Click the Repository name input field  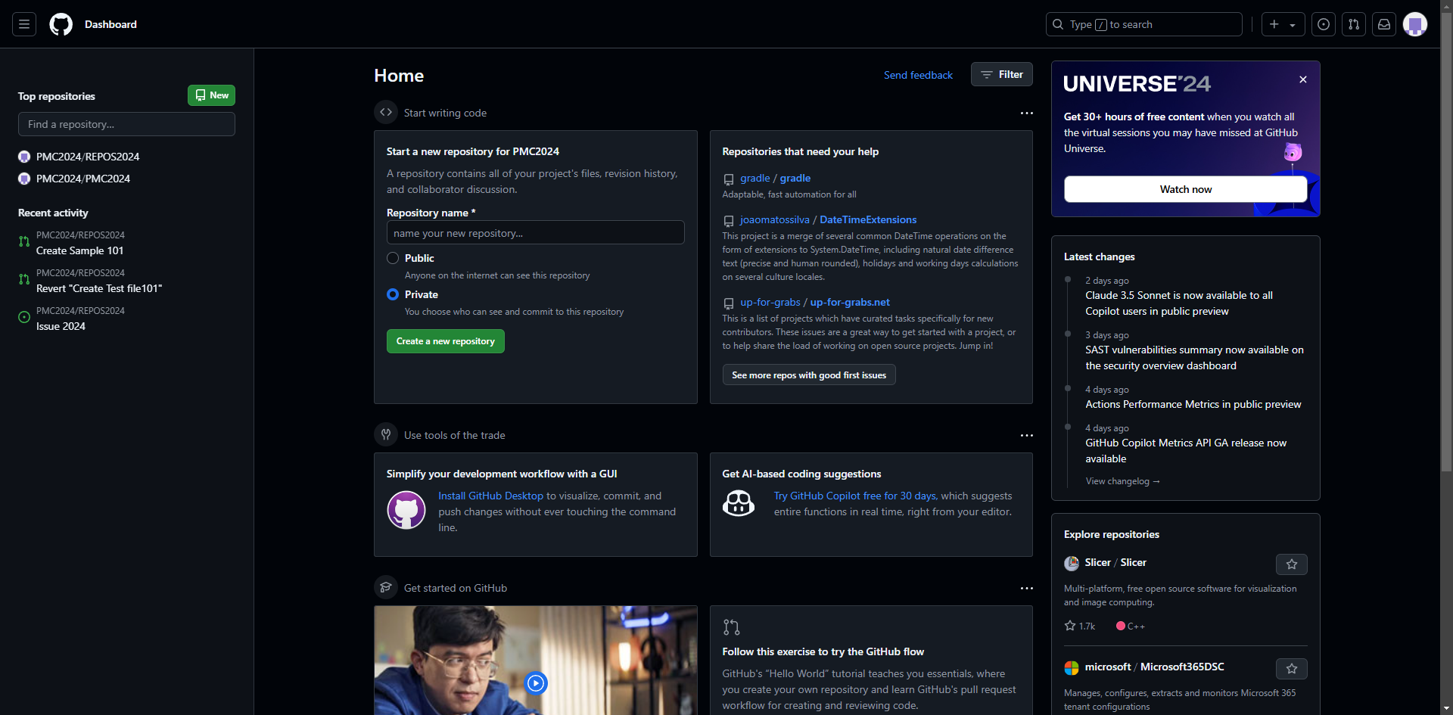click(535, 232)
